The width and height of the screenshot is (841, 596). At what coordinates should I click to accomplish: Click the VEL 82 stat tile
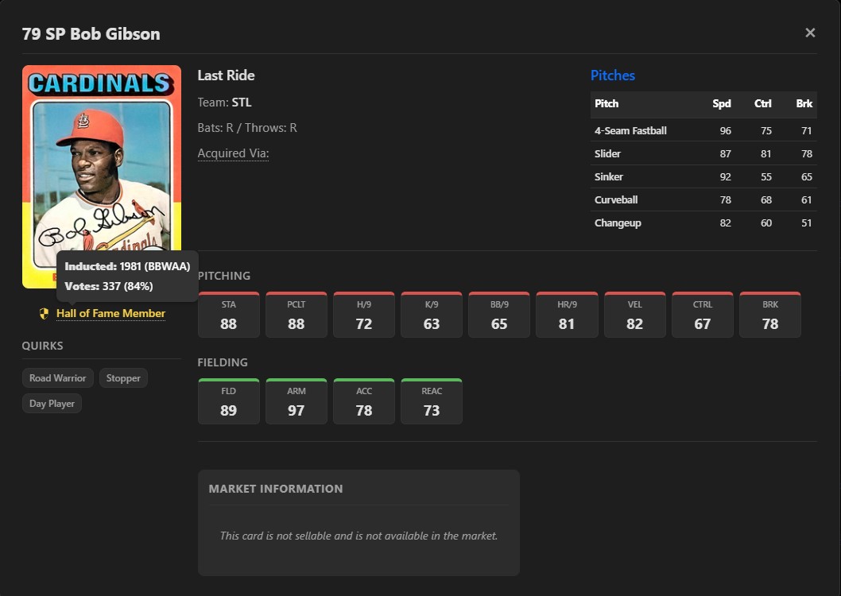[634, 315]
